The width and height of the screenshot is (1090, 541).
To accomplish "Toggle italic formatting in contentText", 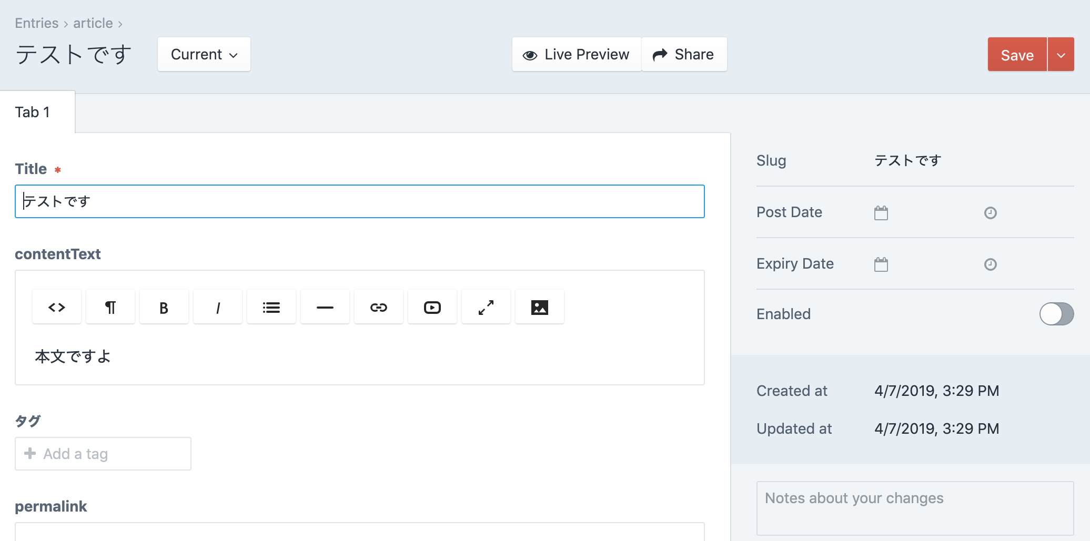I will click(x=218, y=308).
